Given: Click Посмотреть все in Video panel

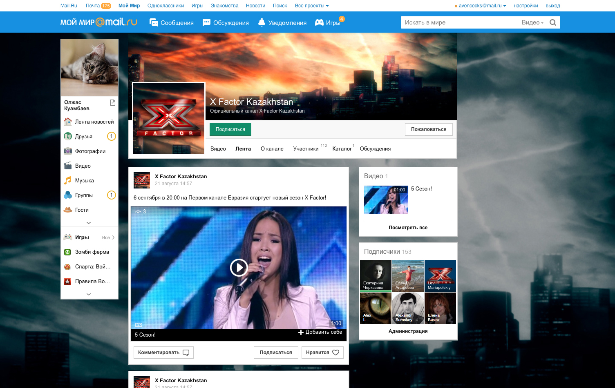Looking at the screenshot, I should (x=408, y=228).
